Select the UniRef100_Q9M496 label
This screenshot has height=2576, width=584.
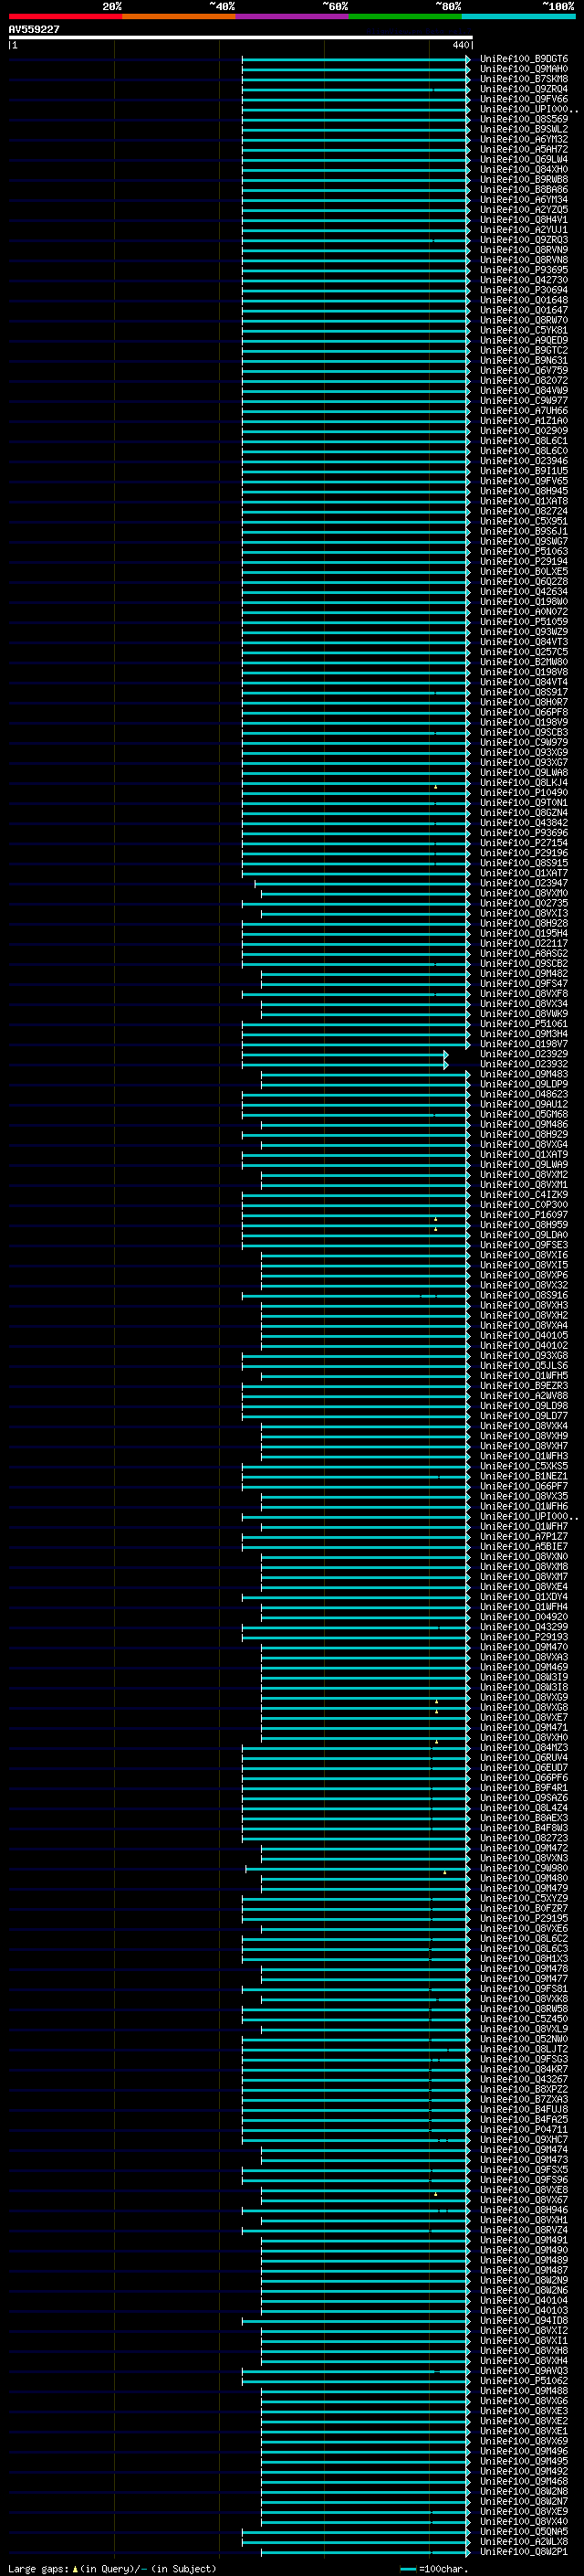[x=524, y=2451]
